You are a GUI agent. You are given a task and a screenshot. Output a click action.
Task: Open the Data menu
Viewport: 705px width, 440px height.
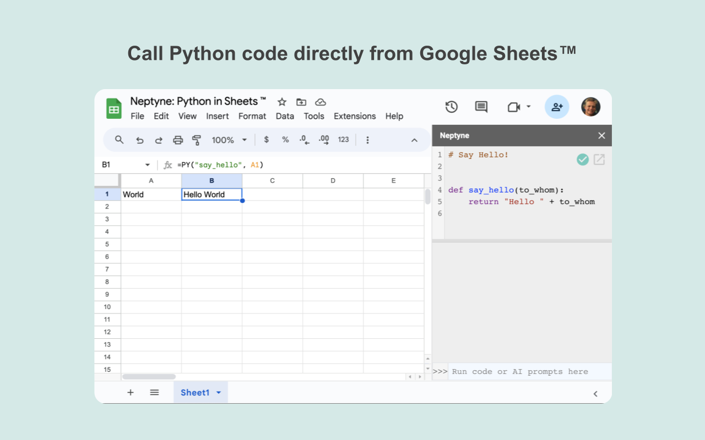(x=285, y=116)
